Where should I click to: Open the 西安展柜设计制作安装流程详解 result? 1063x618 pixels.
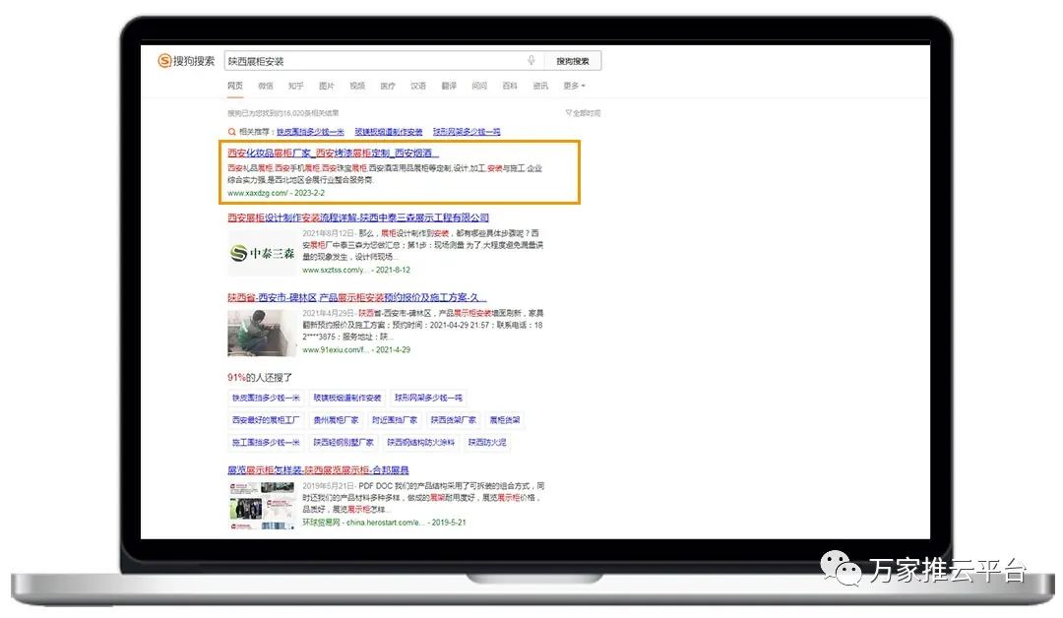(358, 217)
